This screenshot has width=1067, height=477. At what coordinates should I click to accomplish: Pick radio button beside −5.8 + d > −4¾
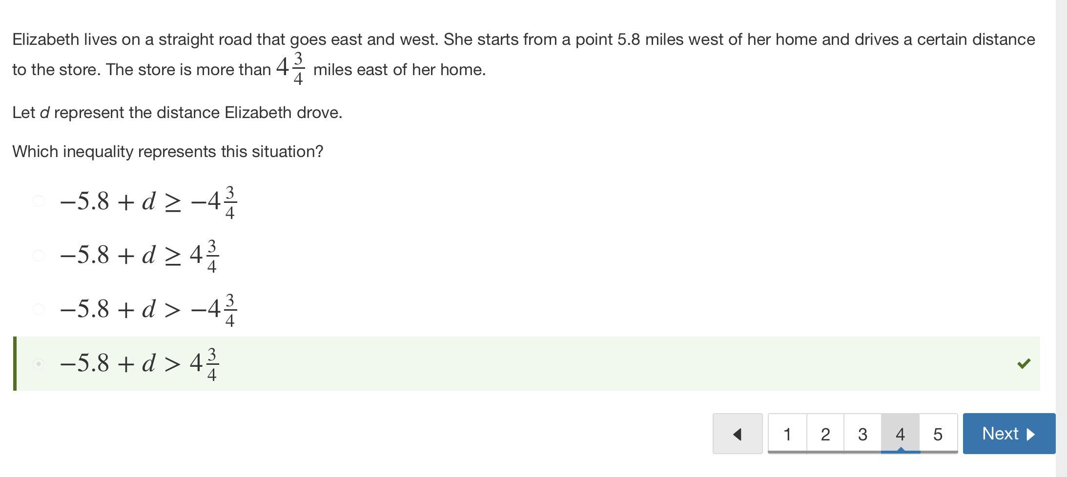pos(39,309)
